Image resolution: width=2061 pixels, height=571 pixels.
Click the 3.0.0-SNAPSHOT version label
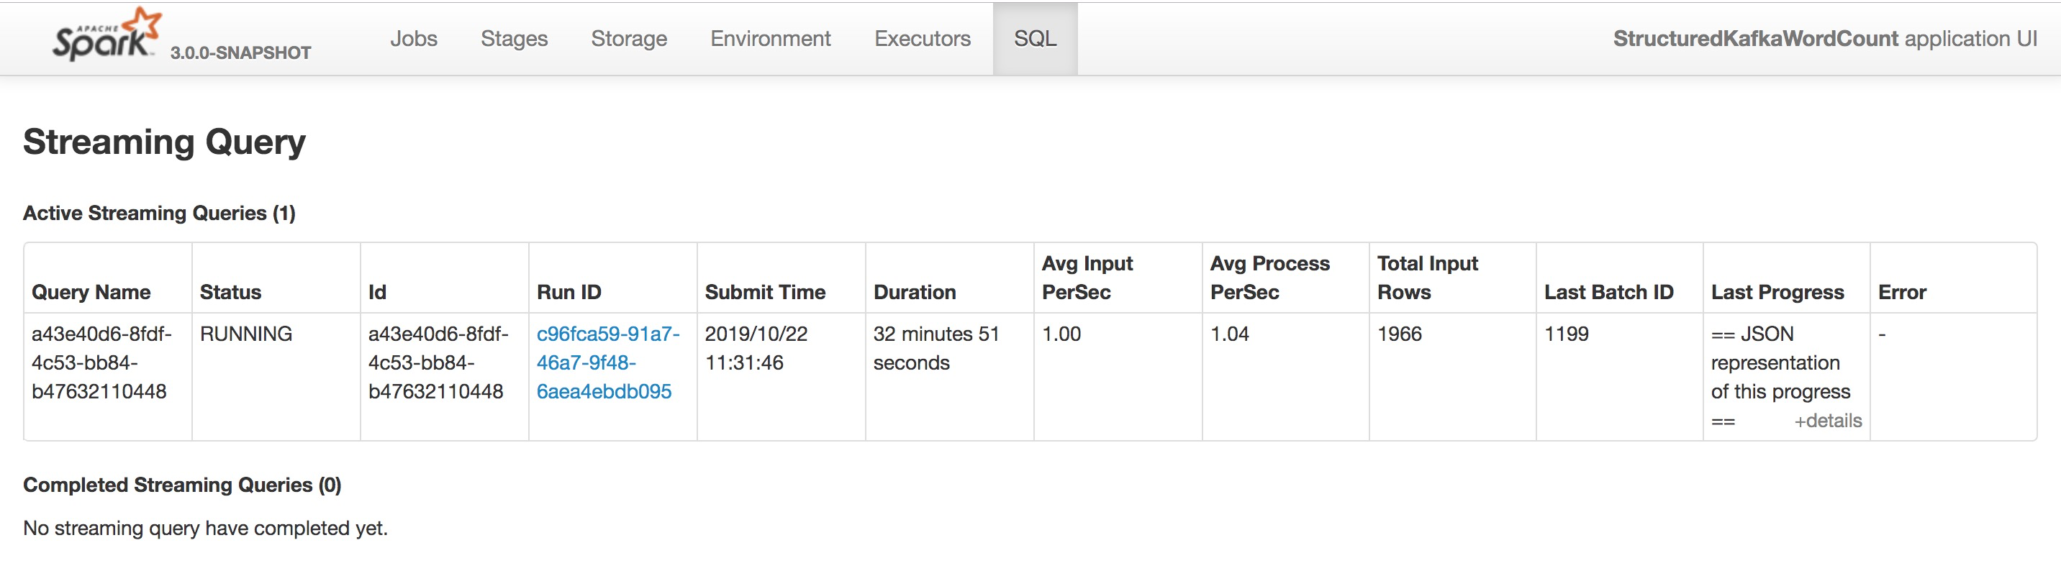click(x=240, y=52)
